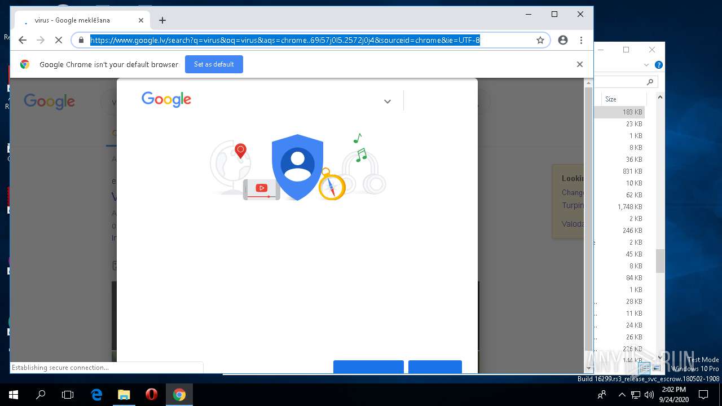722x406 pixels.
Task: Go back to the previous page in Chrome
Action: (x=23, y=40)
